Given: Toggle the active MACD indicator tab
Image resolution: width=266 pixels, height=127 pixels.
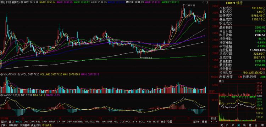Looking at the screenshot, I should 19,122.
